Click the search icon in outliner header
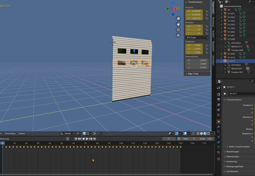 [x=250, y=2]
